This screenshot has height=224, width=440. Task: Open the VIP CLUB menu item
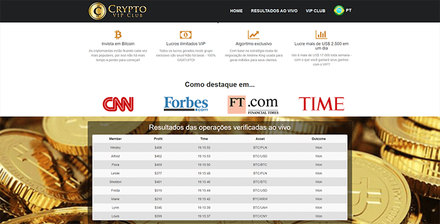(315, 11)
